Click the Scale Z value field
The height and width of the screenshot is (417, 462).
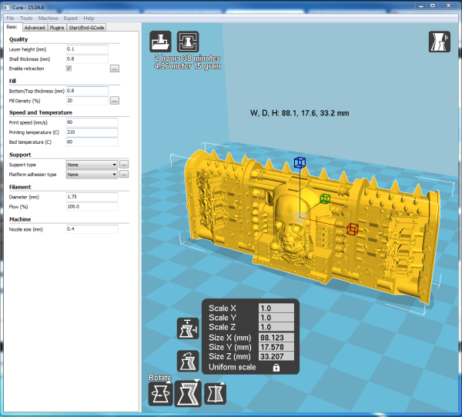276,327
